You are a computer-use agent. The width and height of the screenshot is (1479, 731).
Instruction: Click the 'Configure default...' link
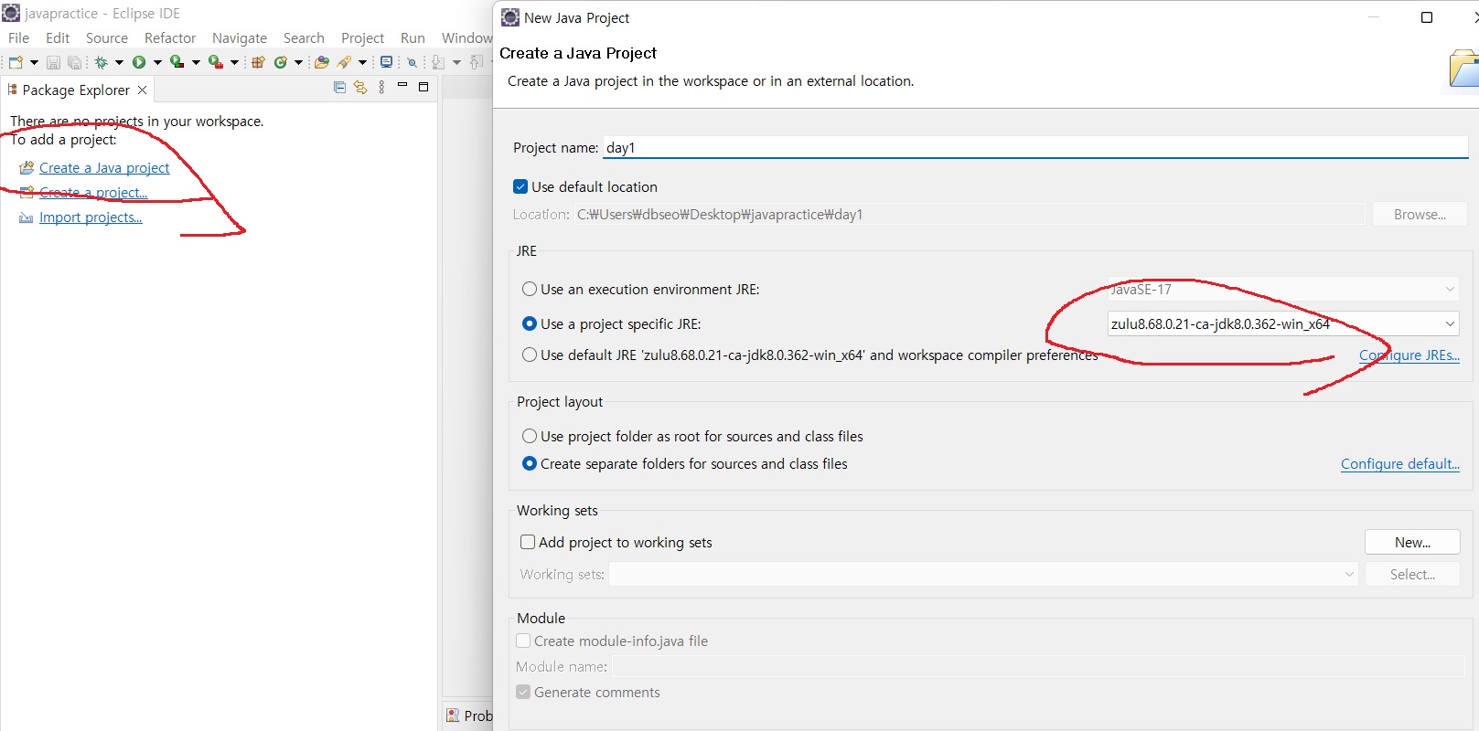point(1399,464)
